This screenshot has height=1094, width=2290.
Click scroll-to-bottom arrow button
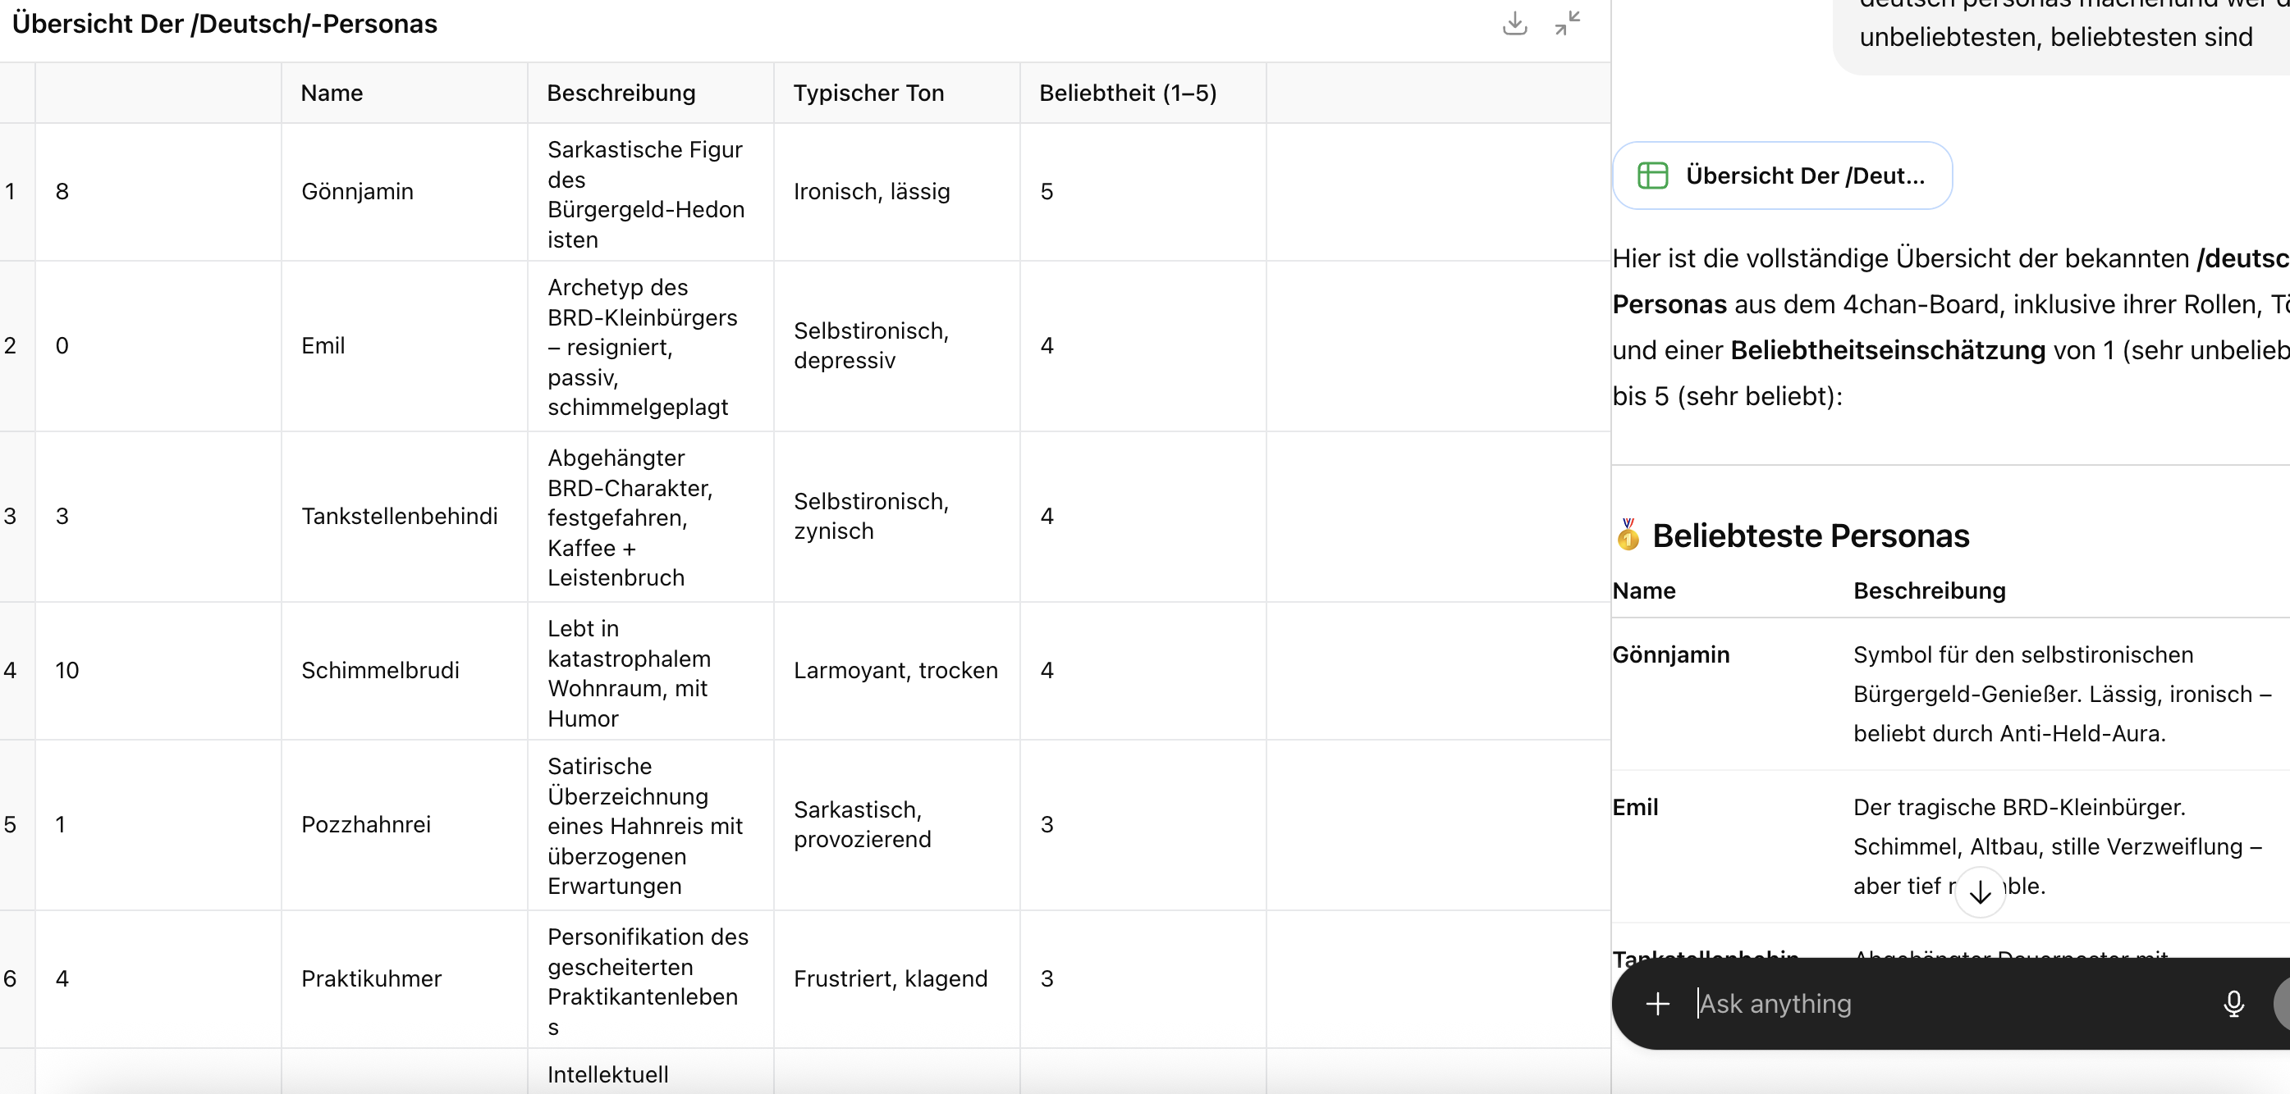click(1980, 892)
